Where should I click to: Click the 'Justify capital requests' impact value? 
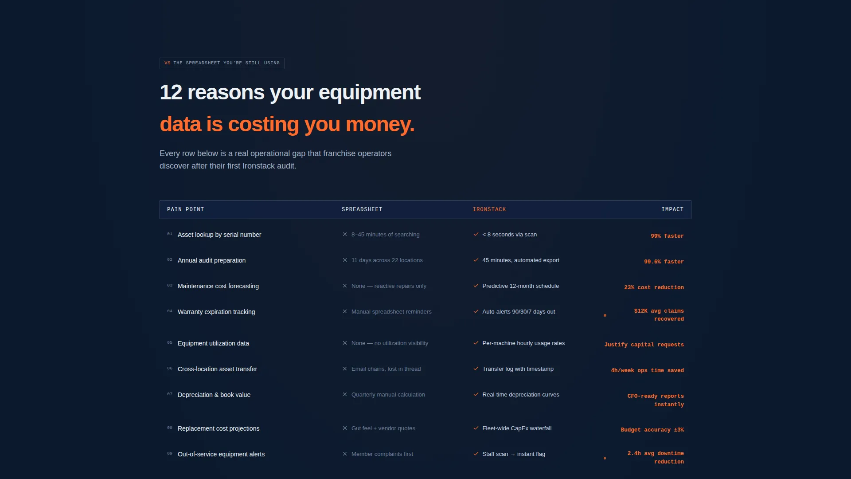644,345
